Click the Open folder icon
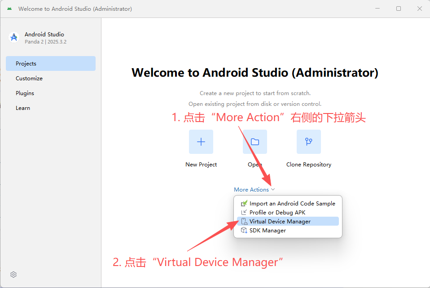The height and width of the screenshot is (288, 430). pyautogui.click(x=255, y=142)
